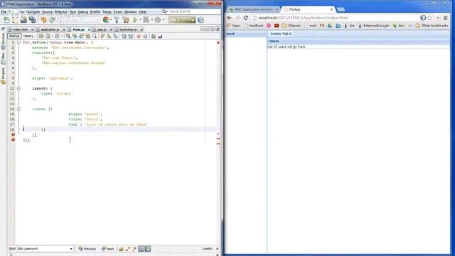
Task: Open the Apps bookmark in Chrome
Action: [x=233, y=26]
